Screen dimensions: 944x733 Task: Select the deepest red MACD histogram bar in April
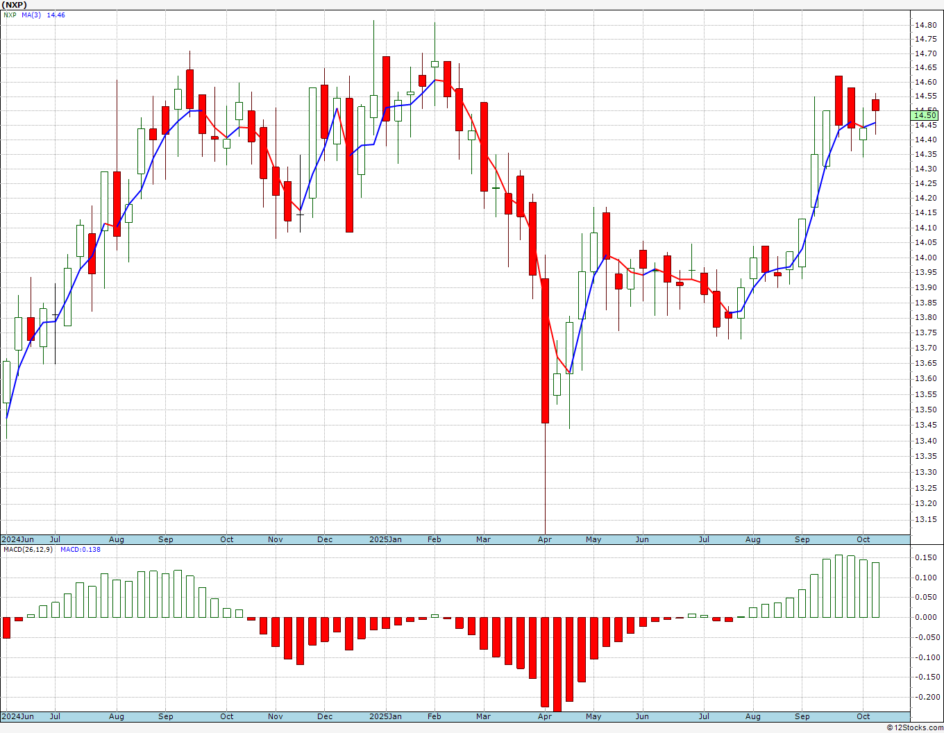557,664
